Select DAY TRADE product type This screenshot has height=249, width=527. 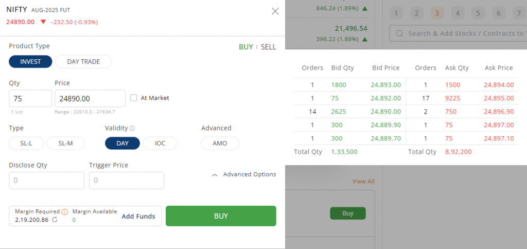(83, 62)
